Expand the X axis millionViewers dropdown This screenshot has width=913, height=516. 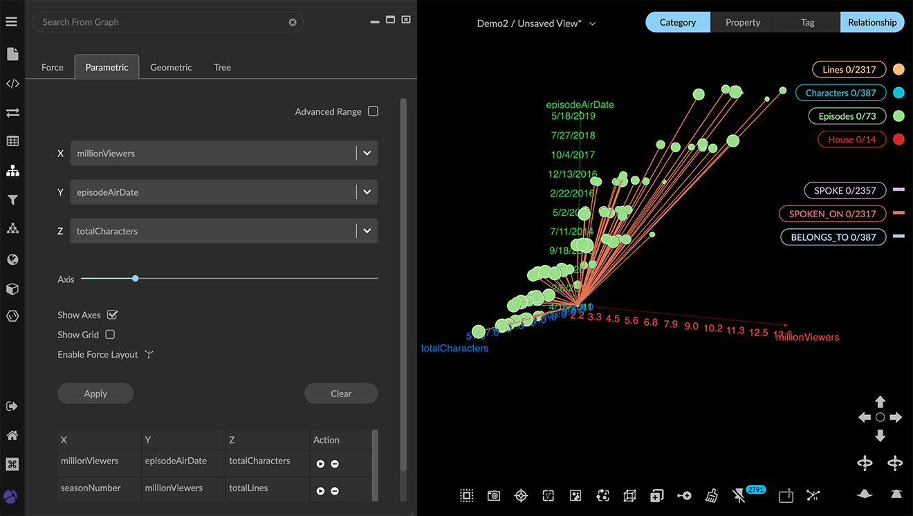point(367,154)
